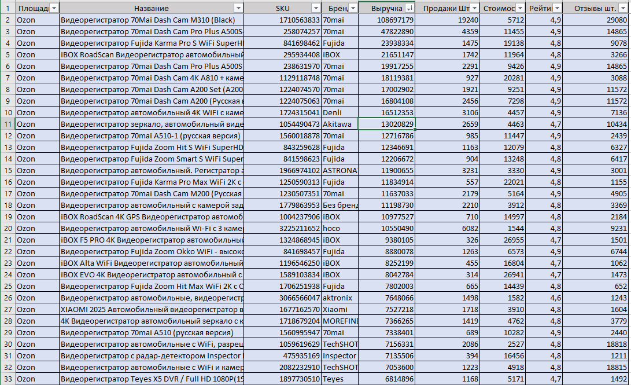Select cell 'Видеорегистратор Fujida Karma Pro S WiFi'
Viewport: 631px width, 385px height.
[152, 43]
